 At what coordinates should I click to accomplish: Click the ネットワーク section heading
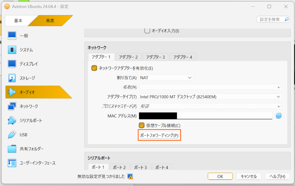pyautogui.click(x=97, y=48)
